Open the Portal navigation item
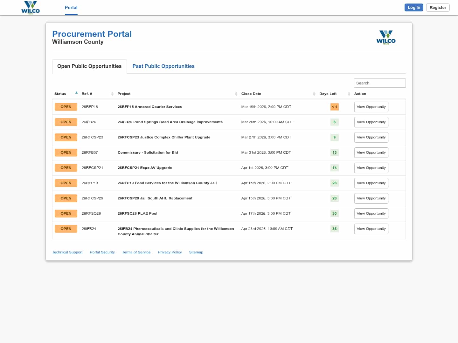The width and height of the screenshot is (458, 343). click(71, 8)
